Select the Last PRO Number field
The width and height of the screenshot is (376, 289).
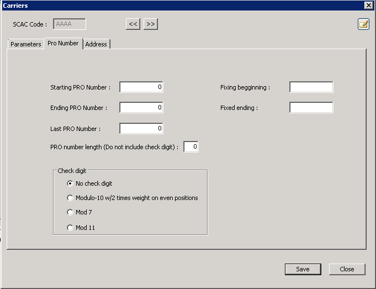pos(141,129)
